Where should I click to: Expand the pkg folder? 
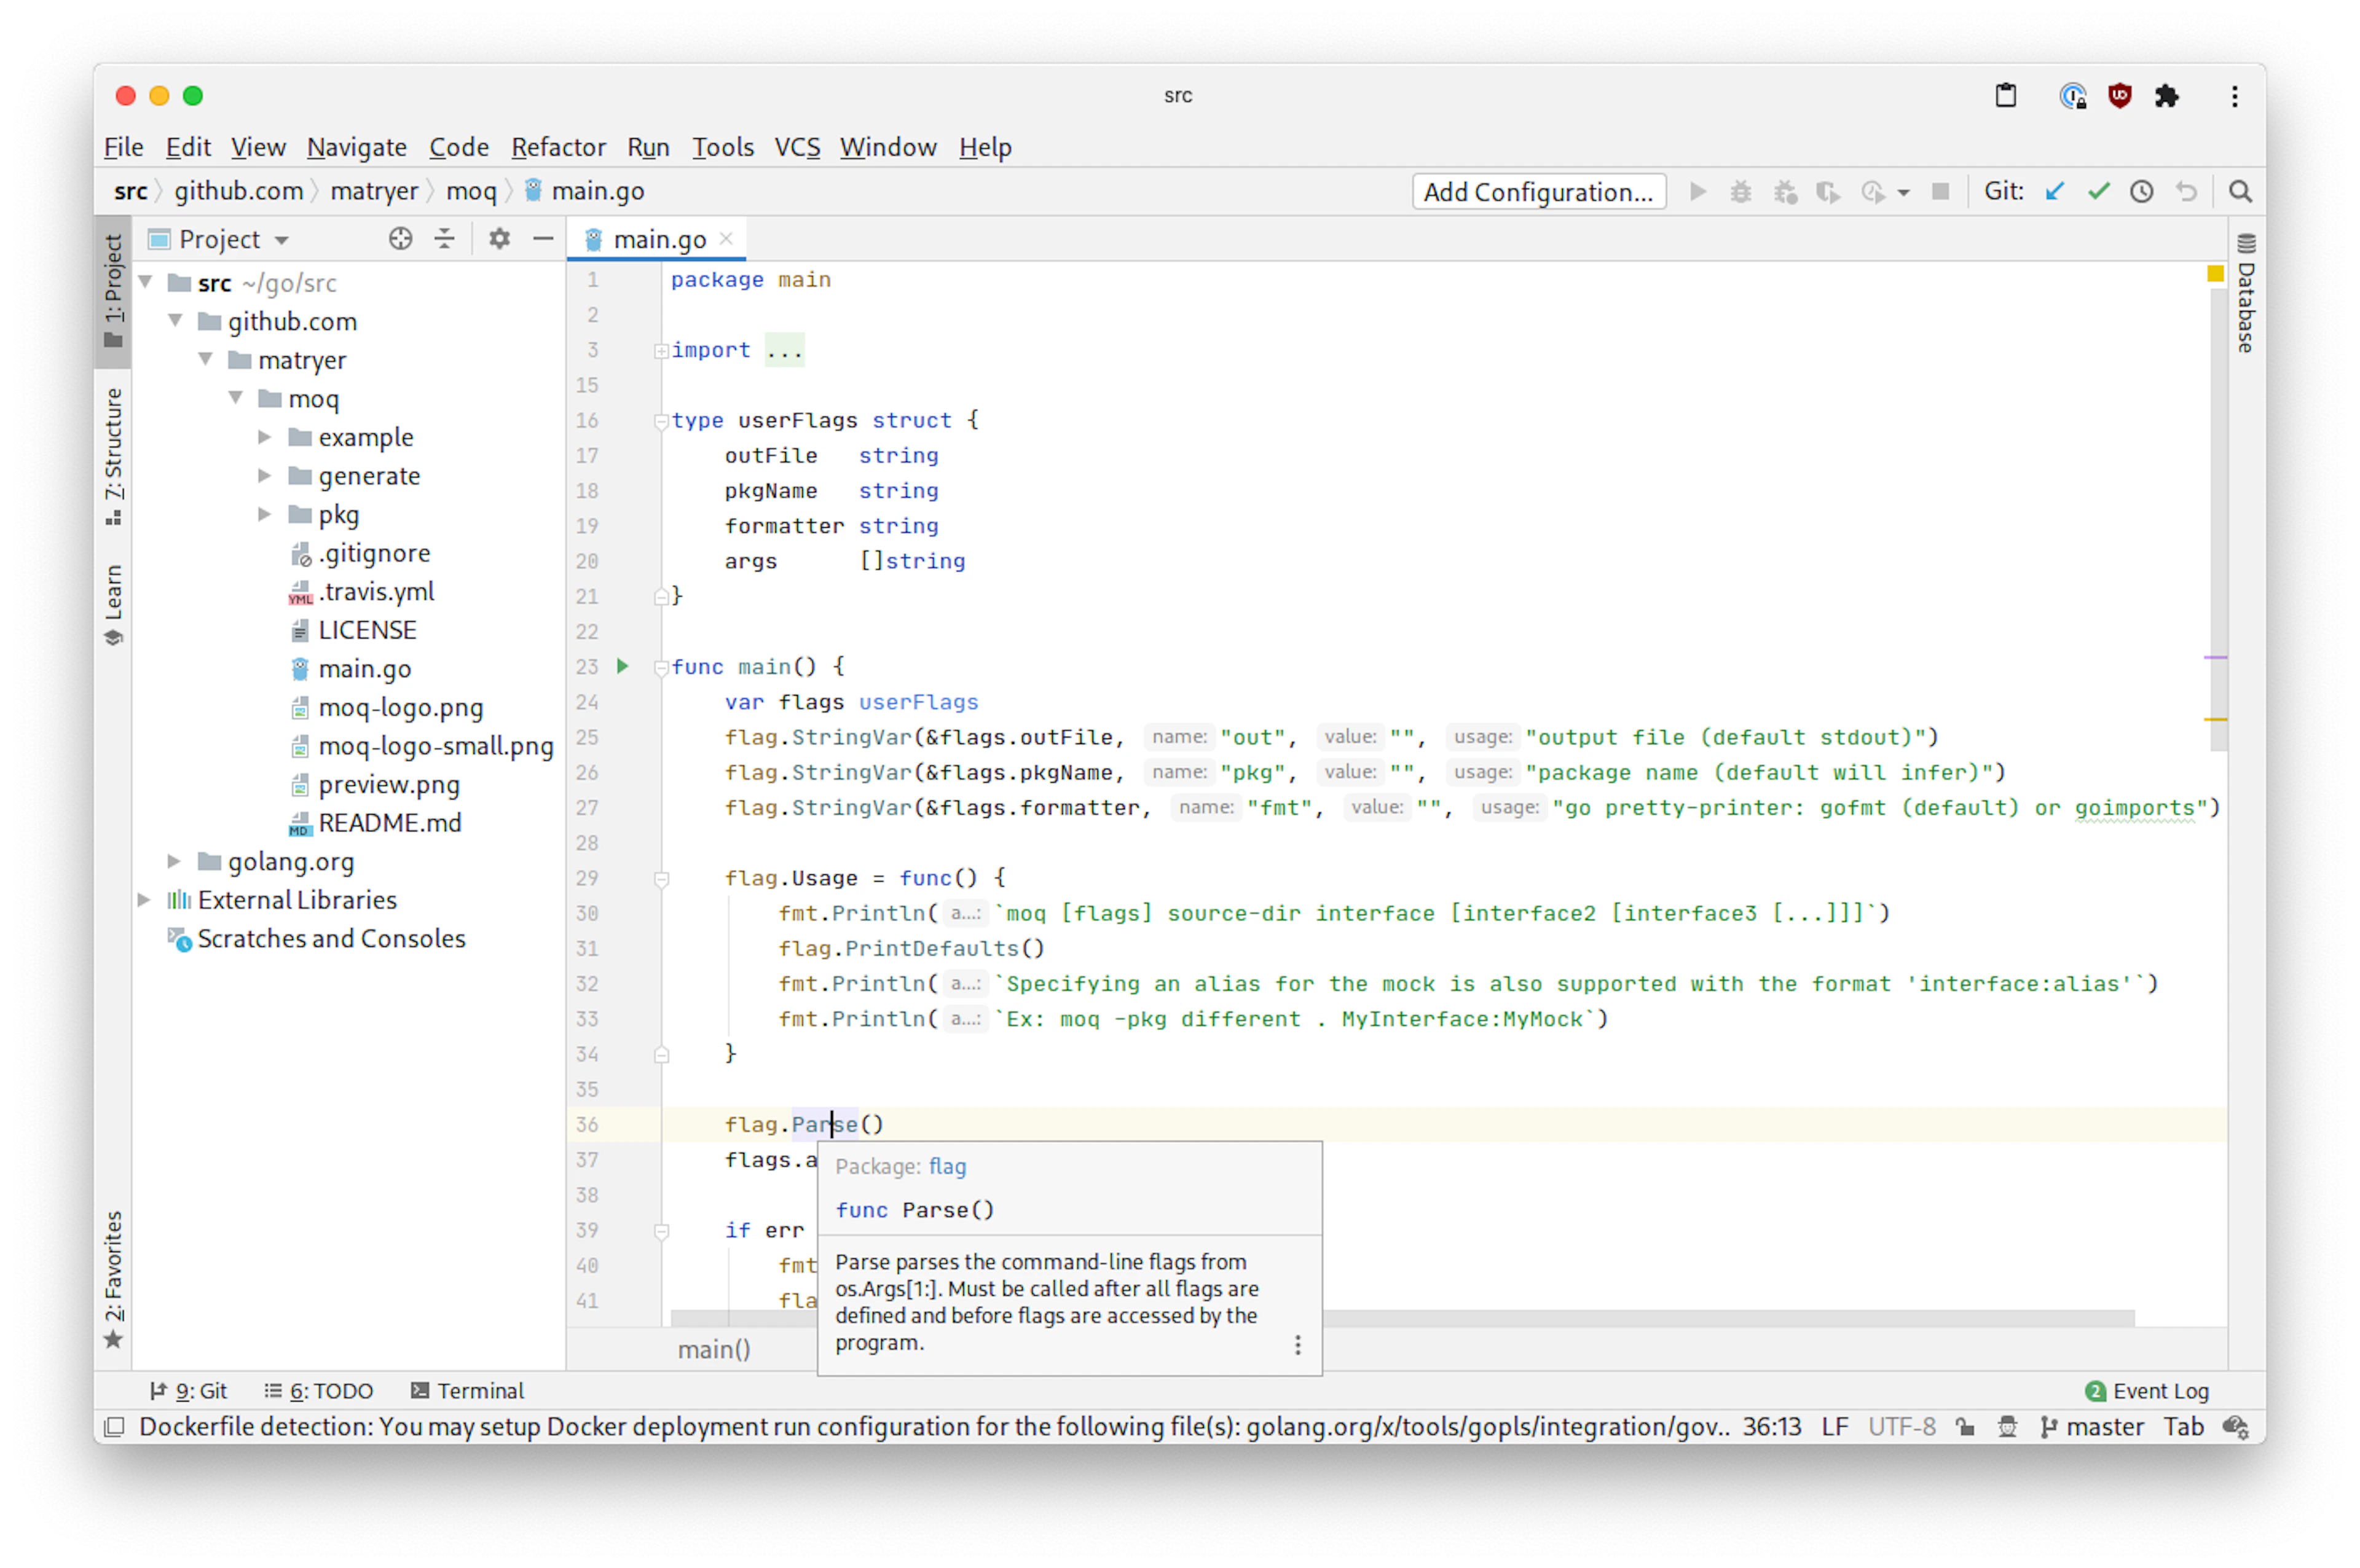coord(265,514)
